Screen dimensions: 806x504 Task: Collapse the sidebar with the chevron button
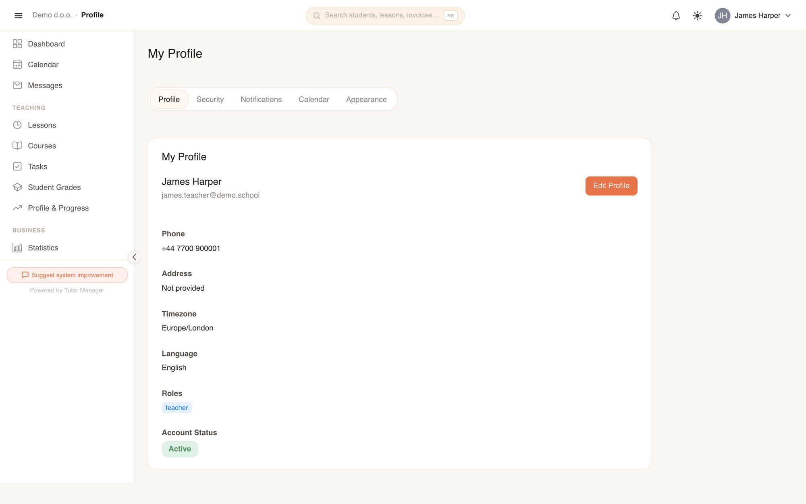[134, 257]
